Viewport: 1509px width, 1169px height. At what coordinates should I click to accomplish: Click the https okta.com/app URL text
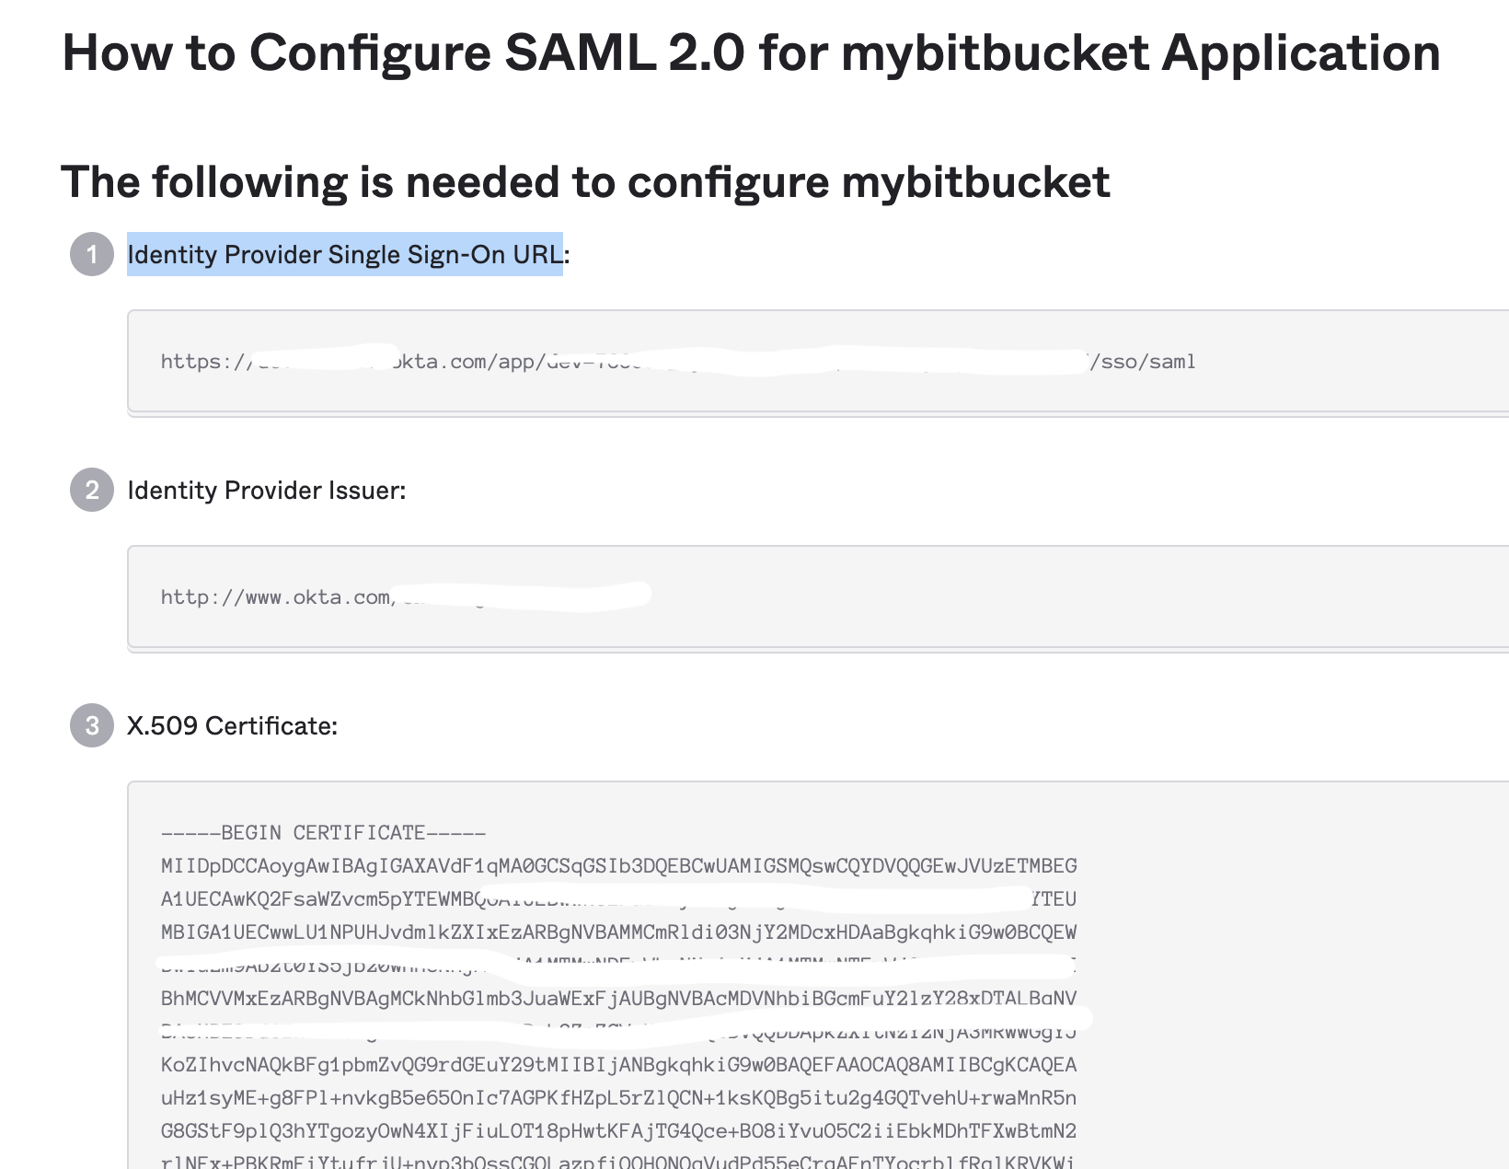677,361
